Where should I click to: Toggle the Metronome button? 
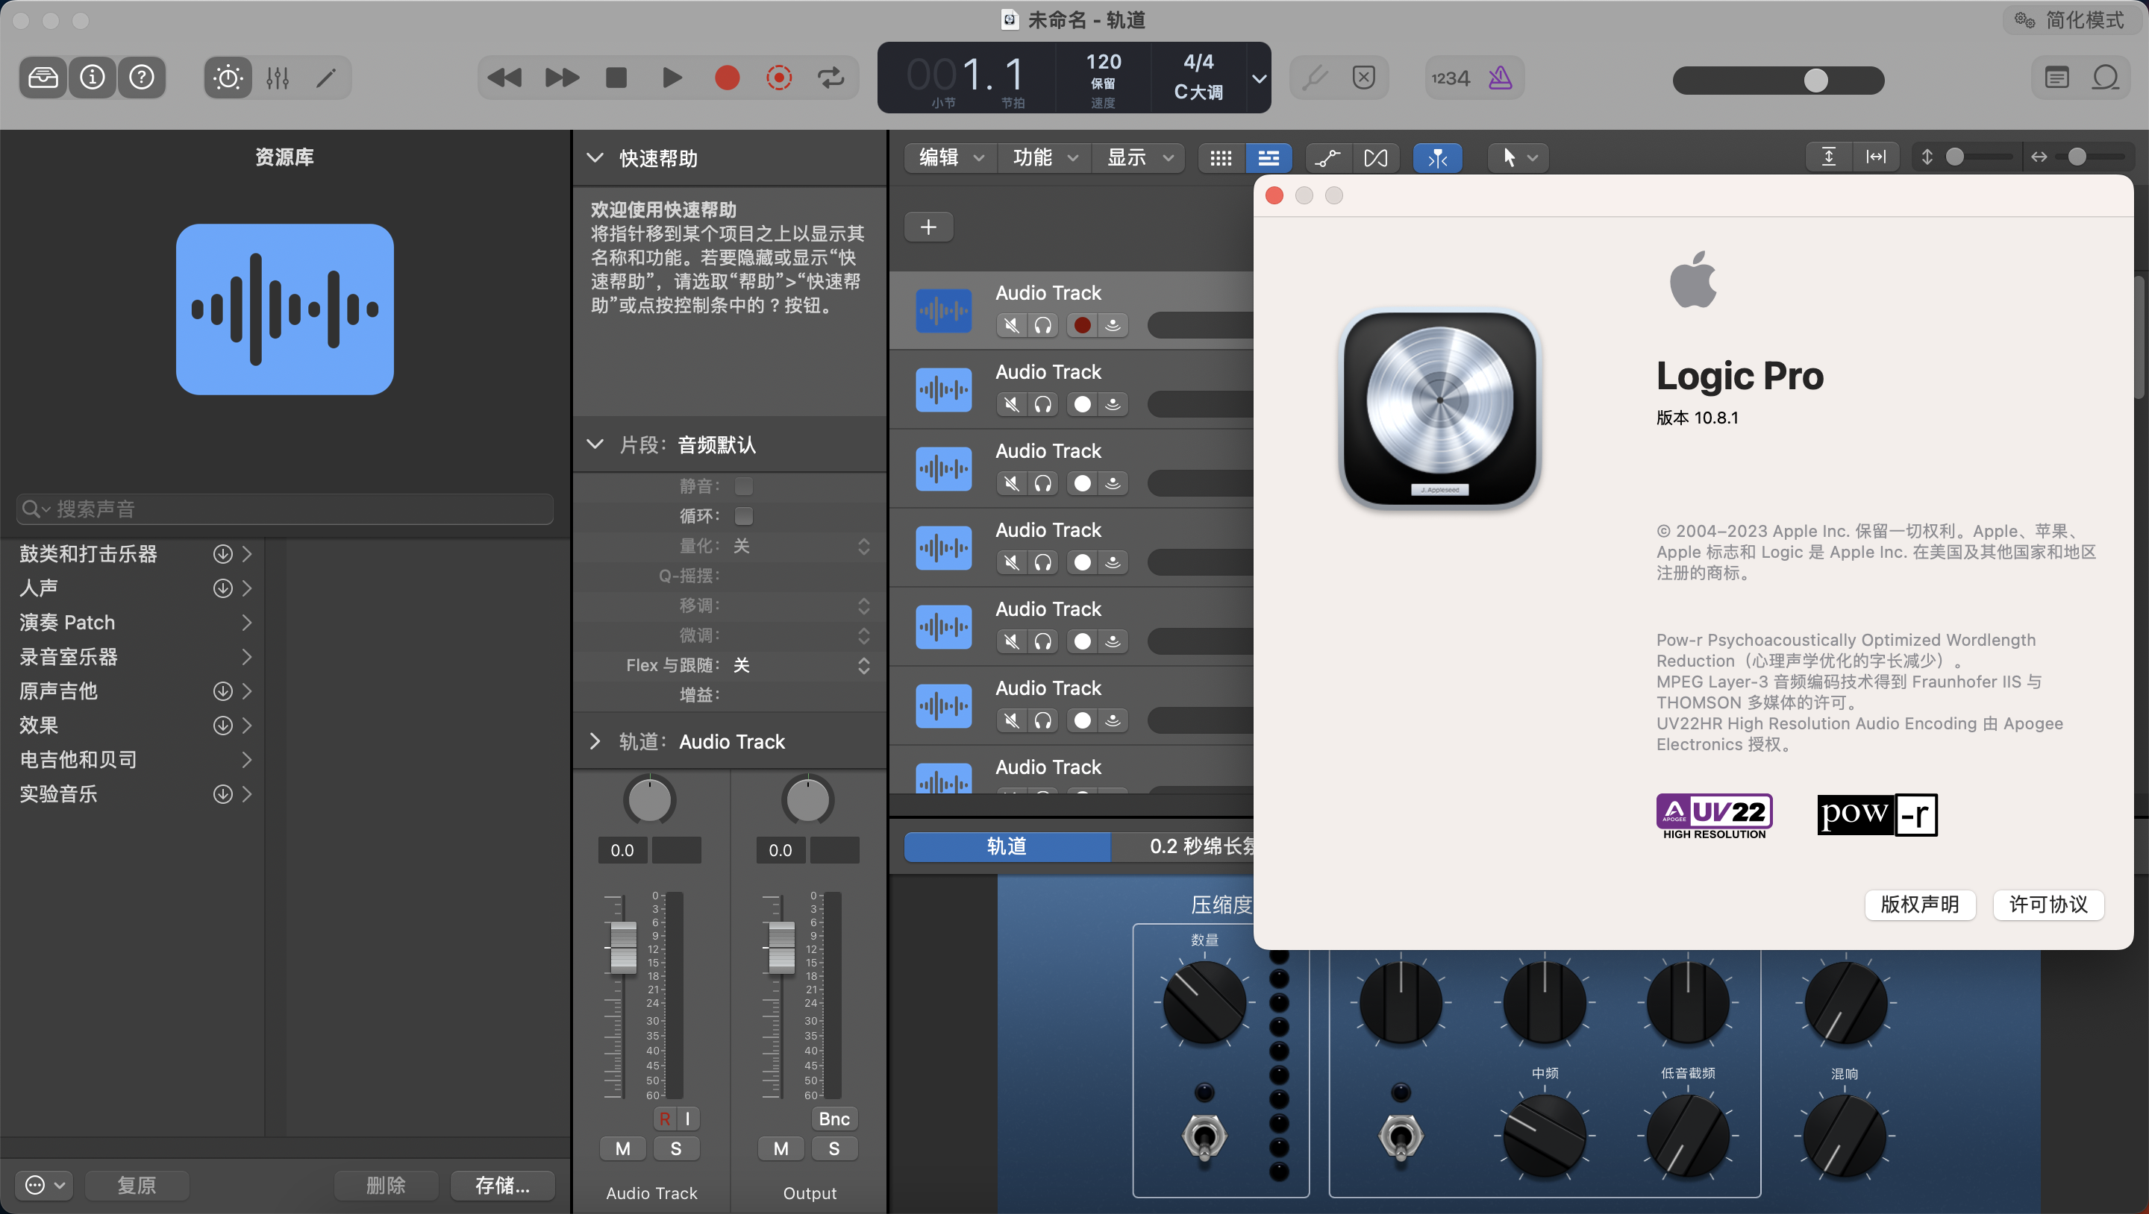[x=1500, y=78]
